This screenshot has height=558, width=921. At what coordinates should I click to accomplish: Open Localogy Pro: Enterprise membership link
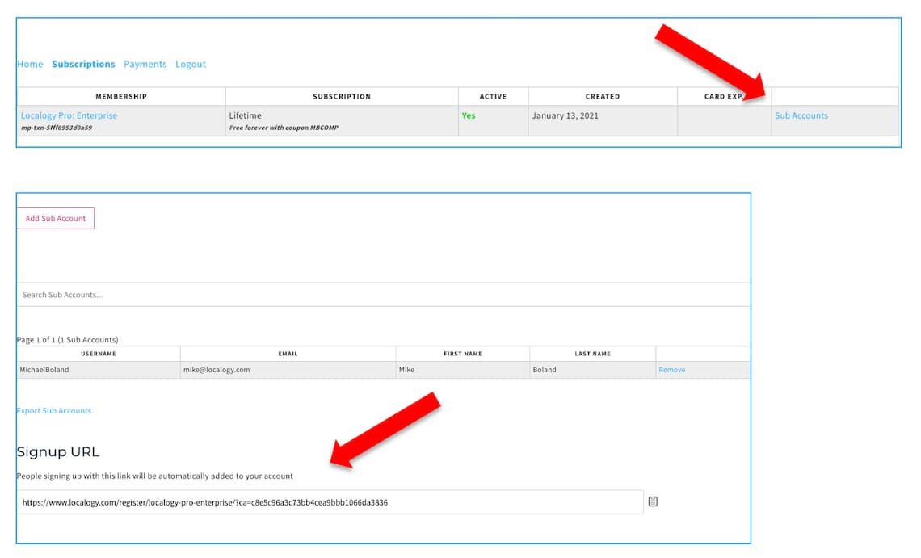pyautogui.click(x=69, y=115)
